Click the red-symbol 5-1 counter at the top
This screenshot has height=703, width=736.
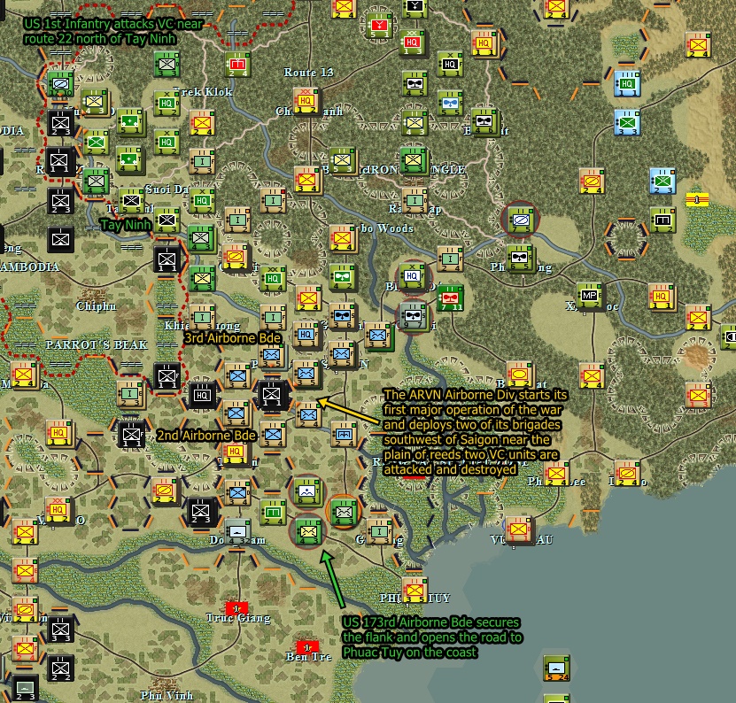pos(378,27)
